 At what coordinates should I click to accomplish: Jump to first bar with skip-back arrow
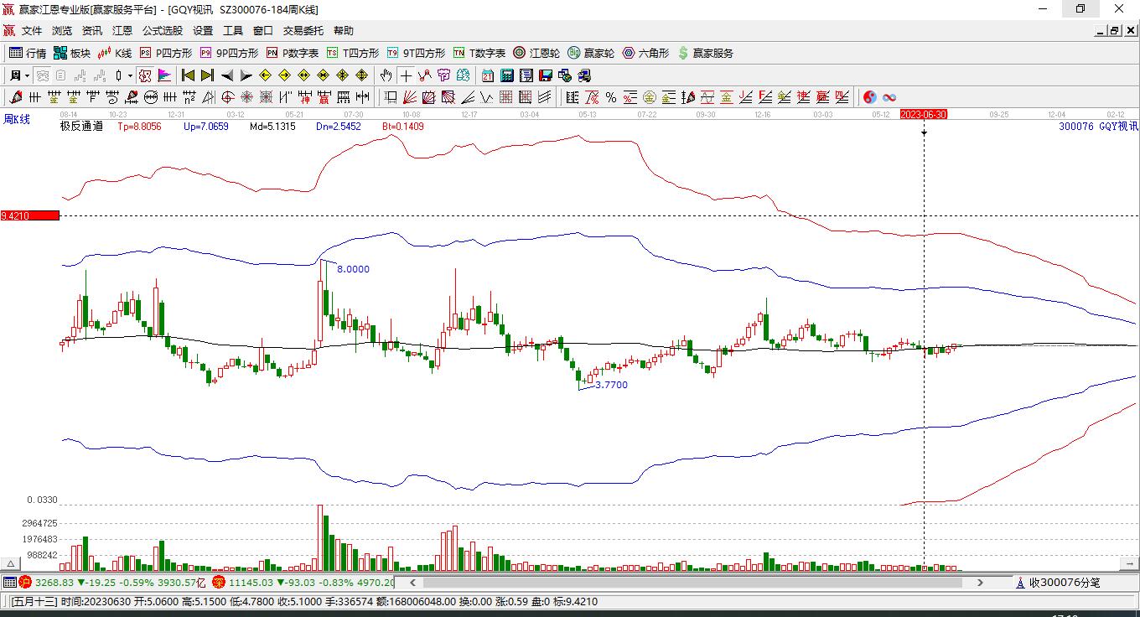click(188, 75)
